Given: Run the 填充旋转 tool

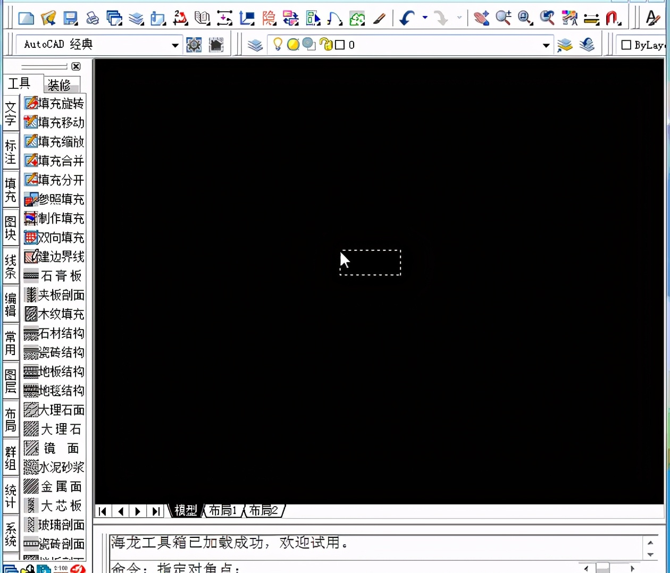Looking at the screenshot, I should [x=54, y=103].
